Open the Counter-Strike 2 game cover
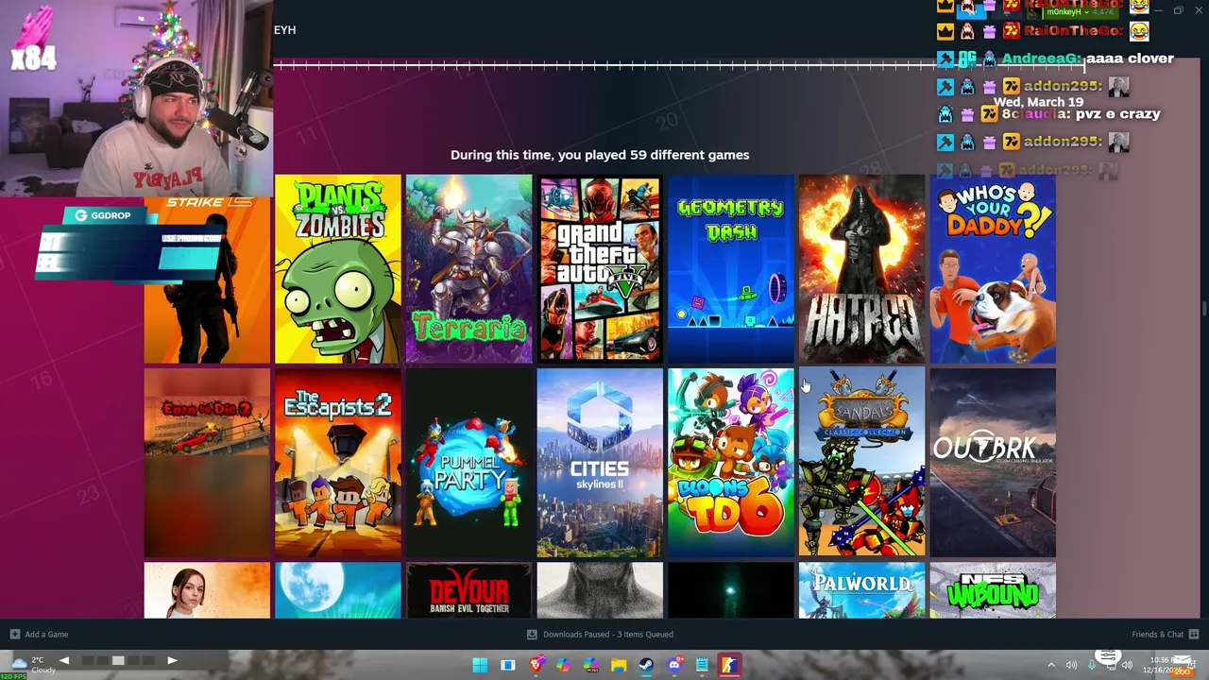This screenshot has width=1209, height=680. click(x=207, y=280)
